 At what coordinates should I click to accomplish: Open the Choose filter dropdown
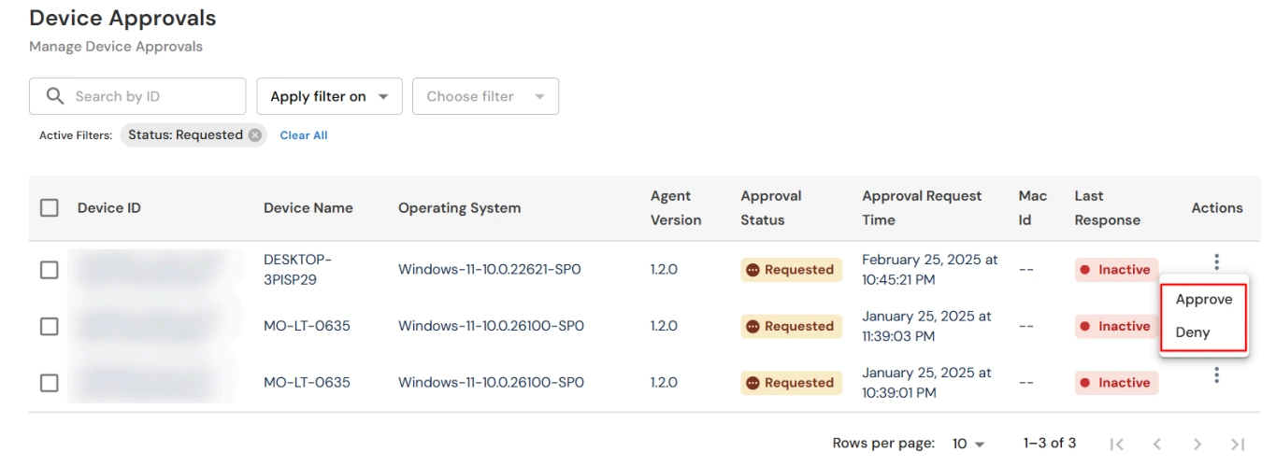485,96
